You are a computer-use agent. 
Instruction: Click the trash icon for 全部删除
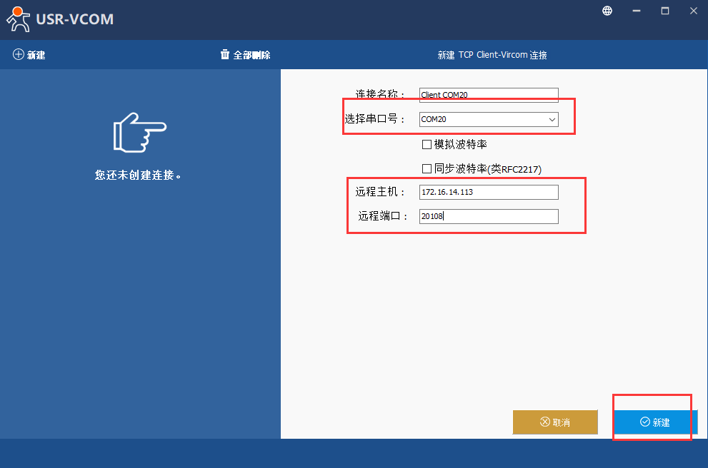point(225,55)
